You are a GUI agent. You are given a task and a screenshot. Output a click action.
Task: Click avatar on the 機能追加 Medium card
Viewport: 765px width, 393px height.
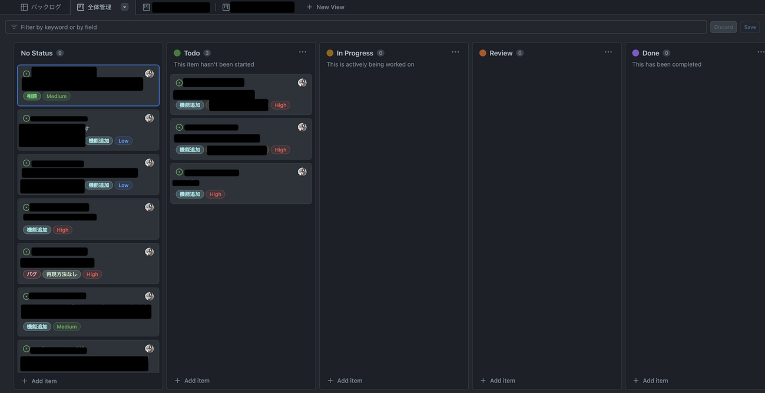[x=150, y=296]
